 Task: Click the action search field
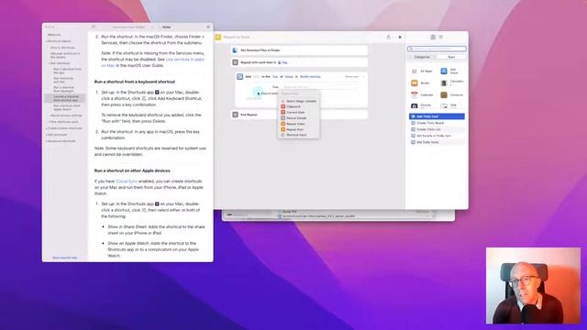coord(437,49)
